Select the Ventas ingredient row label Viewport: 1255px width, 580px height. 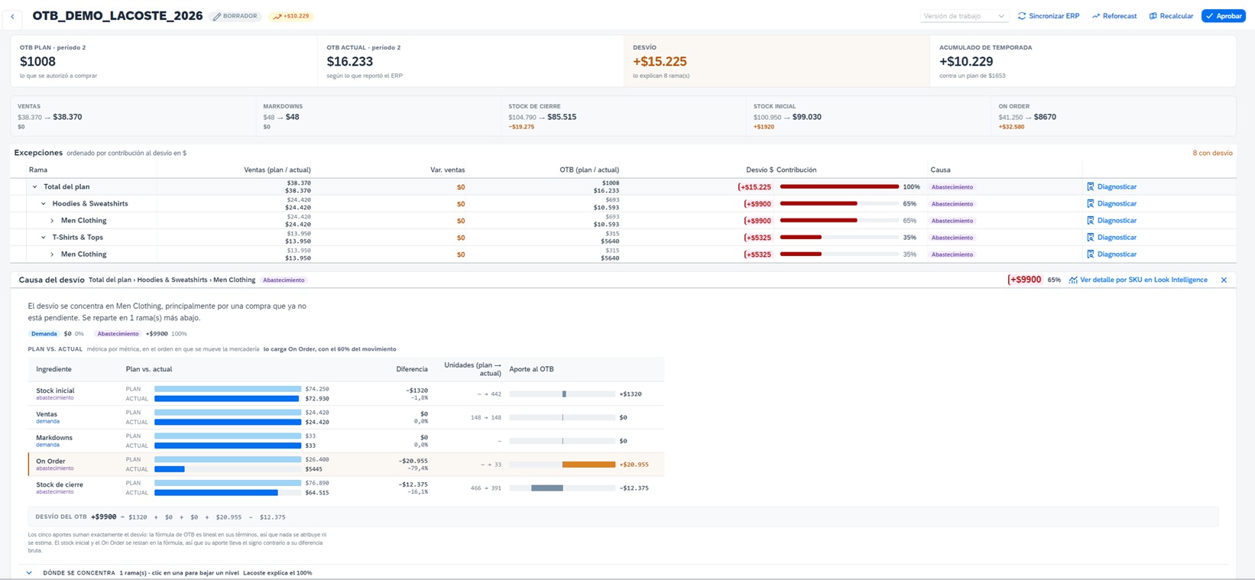(x=47, y=414)
